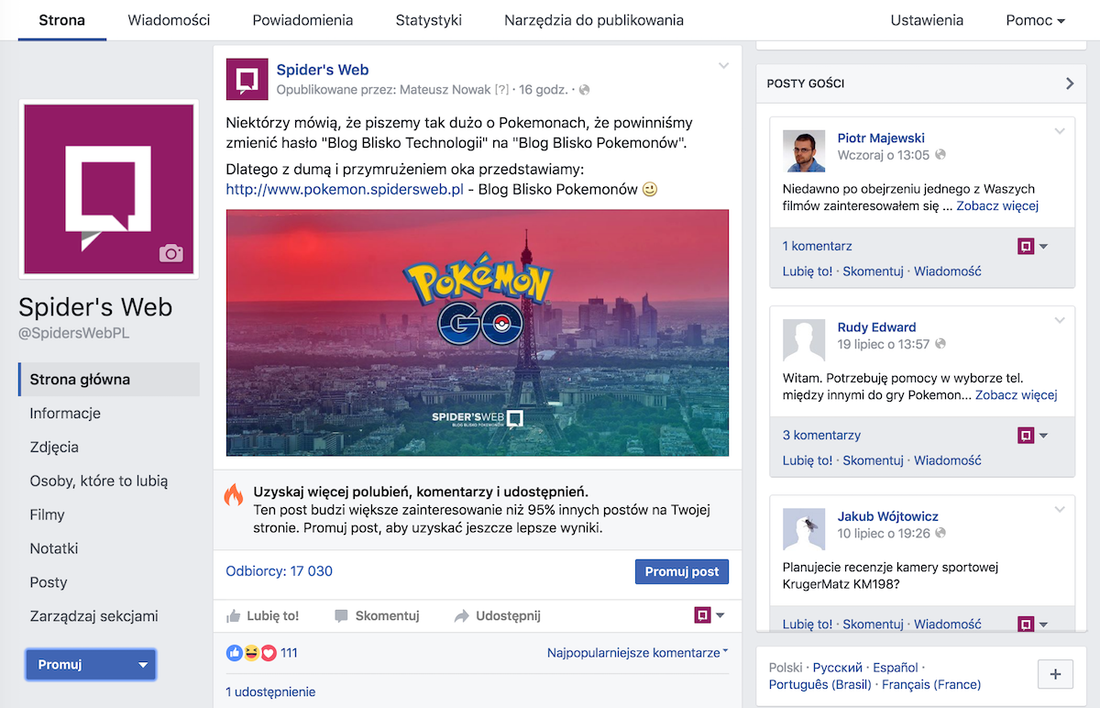The width and height of the screenshot is (1100, 708).
Task: Click Spider's Web avatar on the post
Action: click(x=247, y=79)
